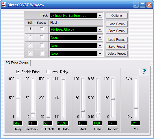Minimize the DirectX/VST Window
The height and width of the screenshot is (139, 154).
(136, 5)
